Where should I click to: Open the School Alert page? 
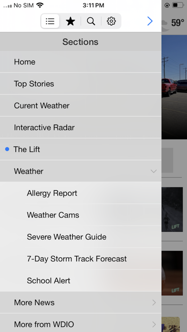tap(81, 280)
